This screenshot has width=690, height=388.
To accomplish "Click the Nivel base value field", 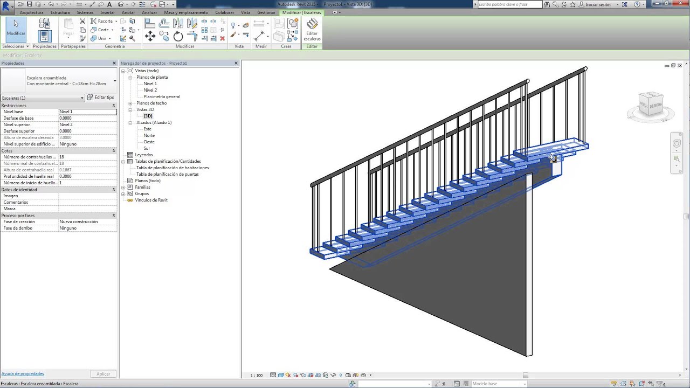I will (x=87, y=112).
